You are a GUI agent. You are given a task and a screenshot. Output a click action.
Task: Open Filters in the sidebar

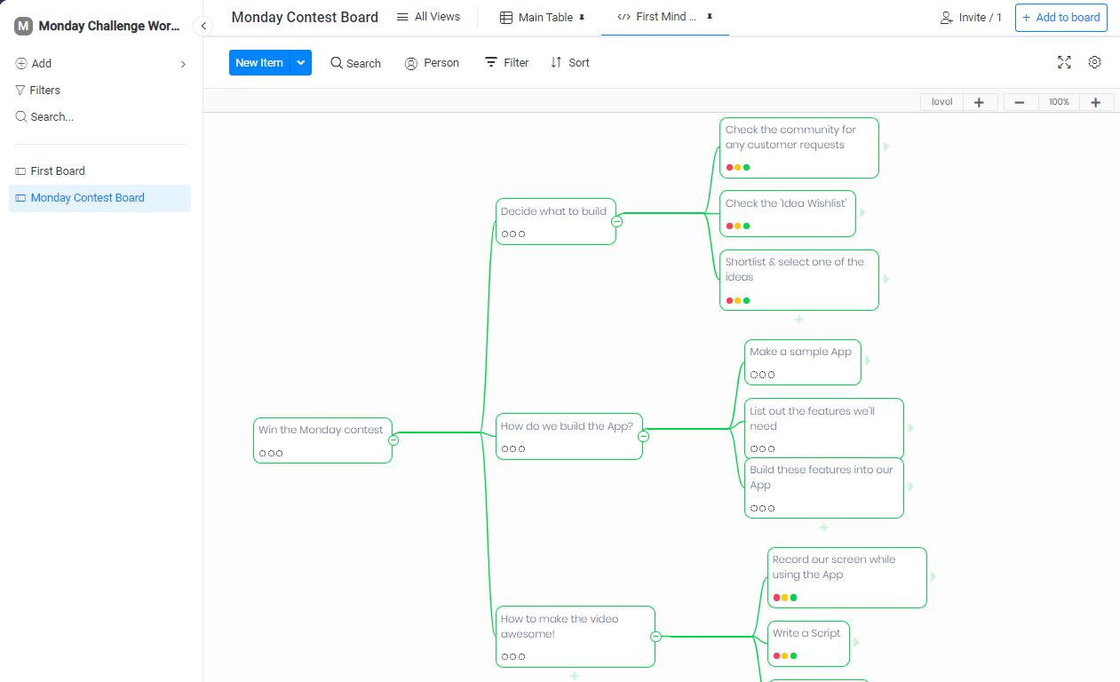click(x=38, y=90)
